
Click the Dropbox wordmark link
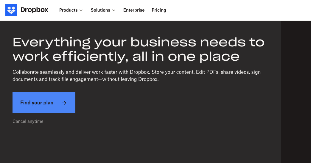[x=34, y=10]
